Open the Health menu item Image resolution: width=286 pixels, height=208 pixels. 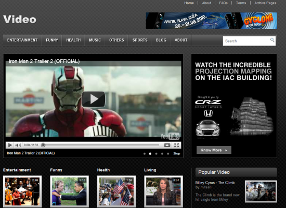[x=73, y=40]
